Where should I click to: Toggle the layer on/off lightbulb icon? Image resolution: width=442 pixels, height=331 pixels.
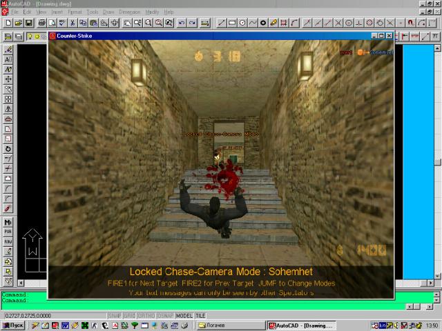point(30,37)
